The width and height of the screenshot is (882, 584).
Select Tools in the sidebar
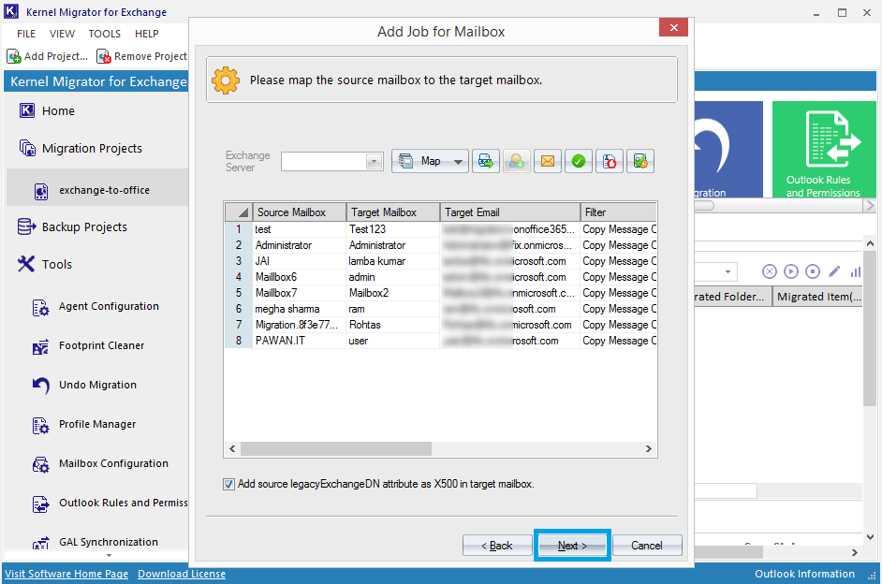(45, 264)
